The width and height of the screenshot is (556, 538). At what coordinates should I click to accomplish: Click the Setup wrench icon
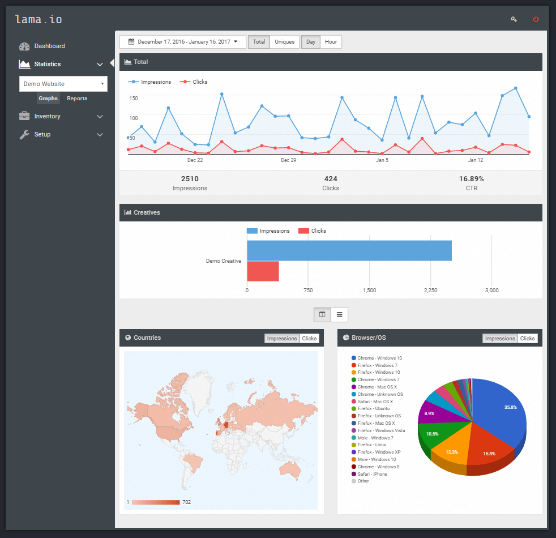coord(24,134)
